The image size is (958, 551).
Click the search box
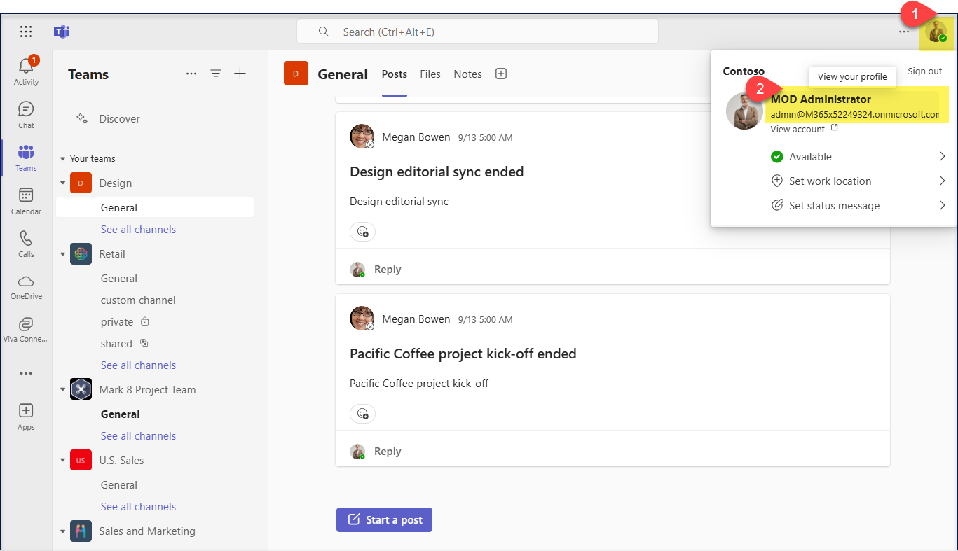477,32
